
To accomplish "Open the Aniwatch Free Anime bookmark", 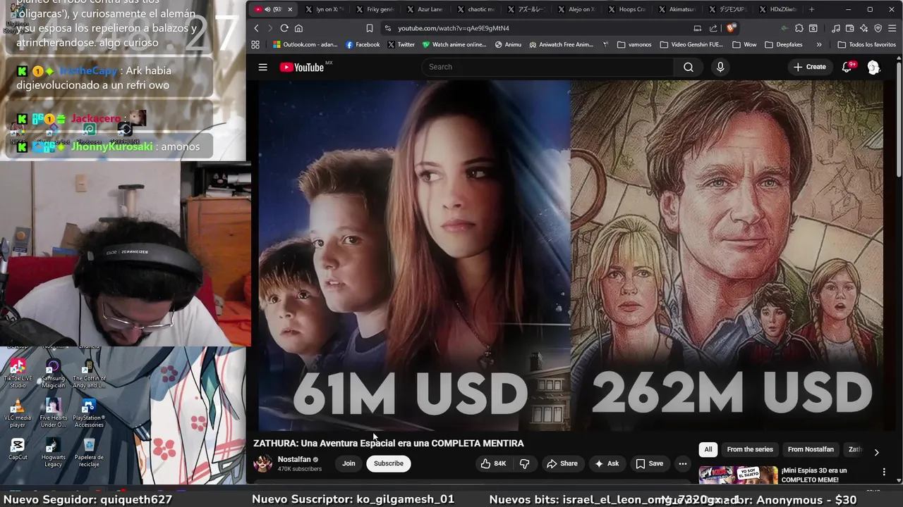I will point(561,44).
